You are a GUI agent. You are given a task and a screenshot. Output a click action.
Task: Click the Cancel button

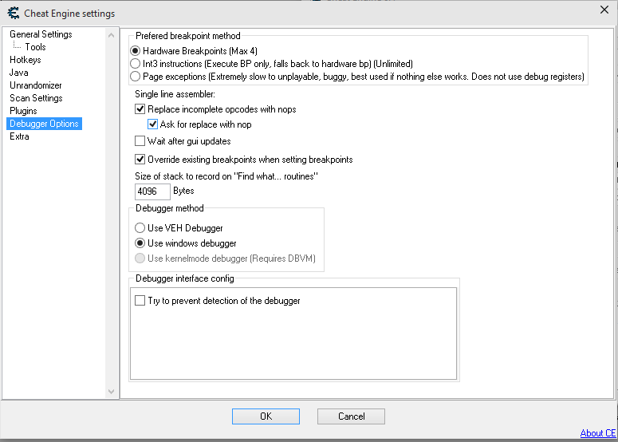click(x=351, y=416)
